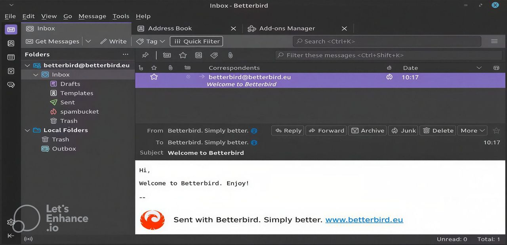The width and height of the screenshot is (507, 245).
Task: Close the Address Book tab
Action: (x=233, y=28)
